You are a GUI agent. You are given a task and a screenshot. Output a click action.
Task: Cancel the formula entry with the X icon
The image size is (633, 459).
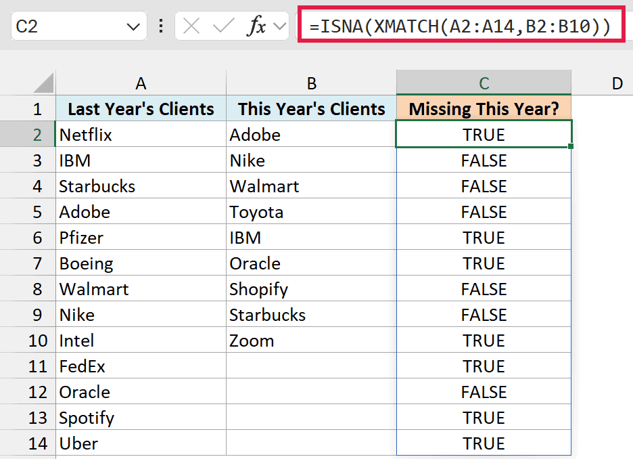click(x=191, y=26)
